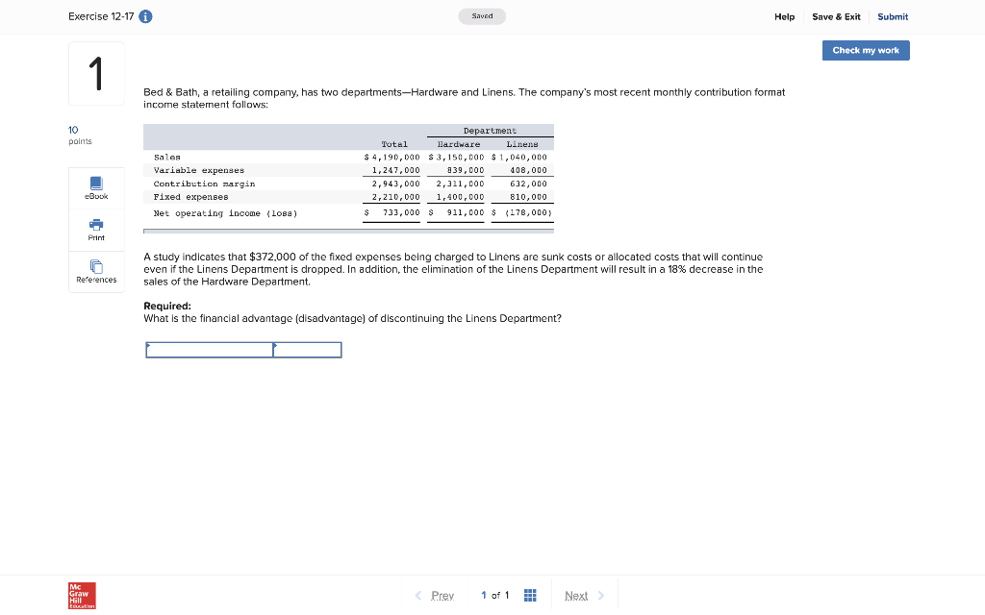Click the Saved status indicator
The image size is (985, 615).
[482, 15]
